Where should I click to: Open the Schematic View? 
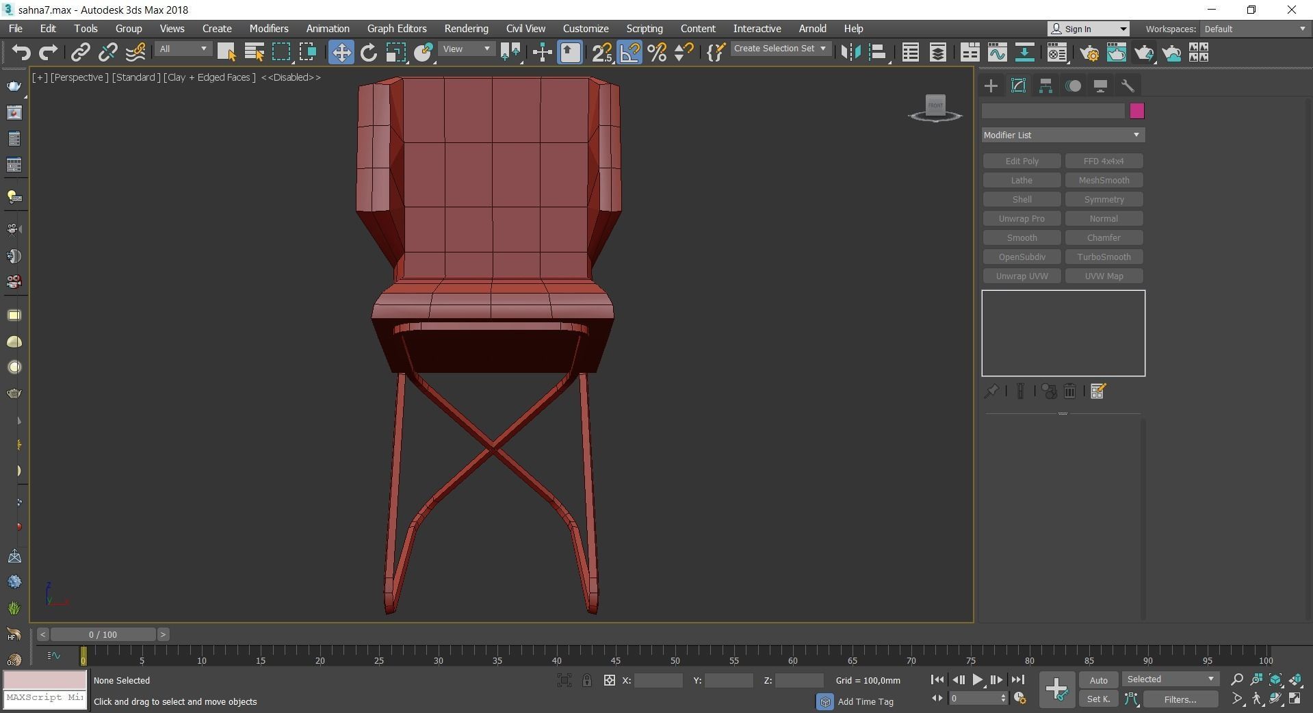click(1024, 53)
